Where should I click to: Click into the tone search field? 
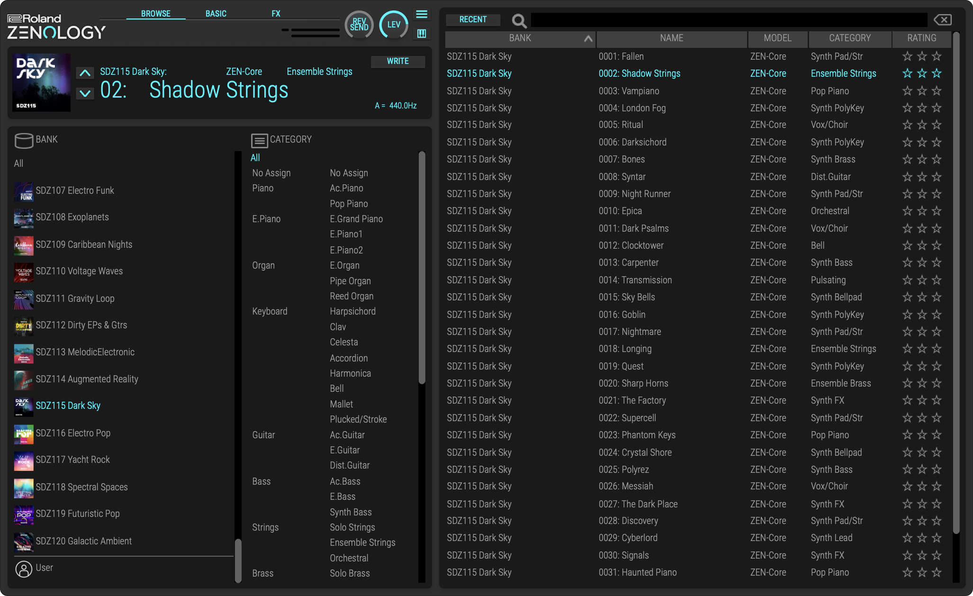coord(729,20)
